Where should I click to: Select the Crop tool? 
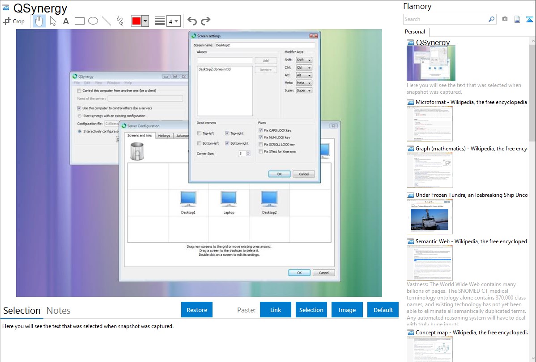pos(14,21)
